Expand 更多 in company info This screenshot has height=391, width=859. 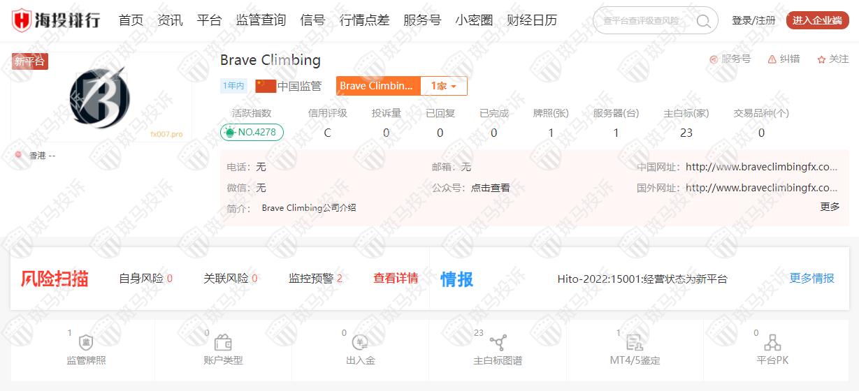pyautogui.click(x=830, y=207)
